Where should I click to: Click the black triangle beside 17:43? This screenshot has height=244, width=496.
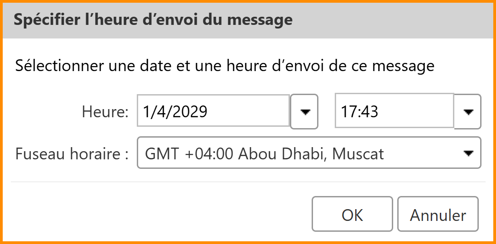[x=467, y=111]
